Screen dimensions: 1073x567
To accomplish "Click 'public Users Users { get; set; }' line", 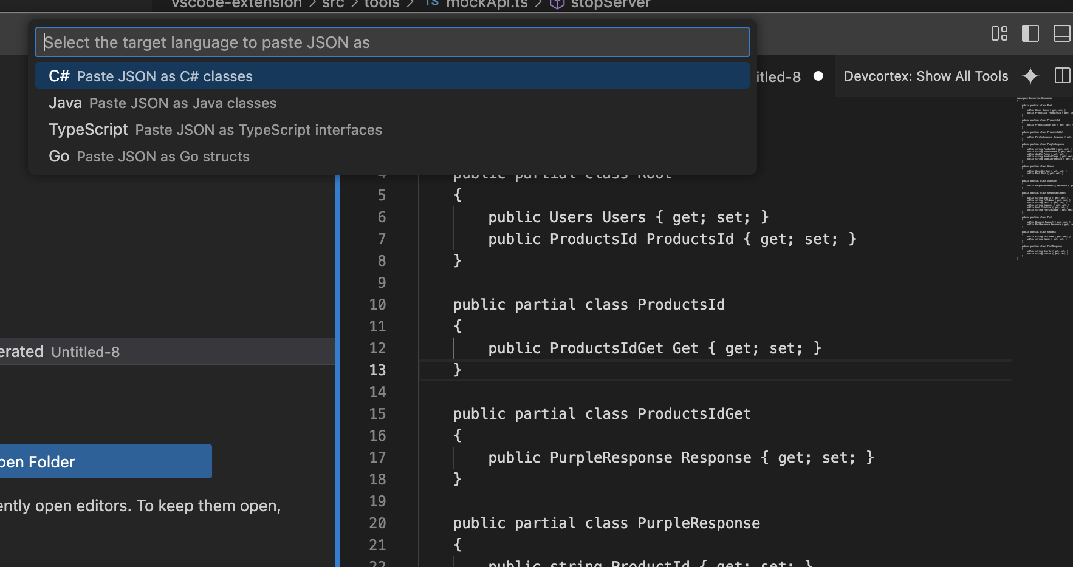I will tap(628, 217).
